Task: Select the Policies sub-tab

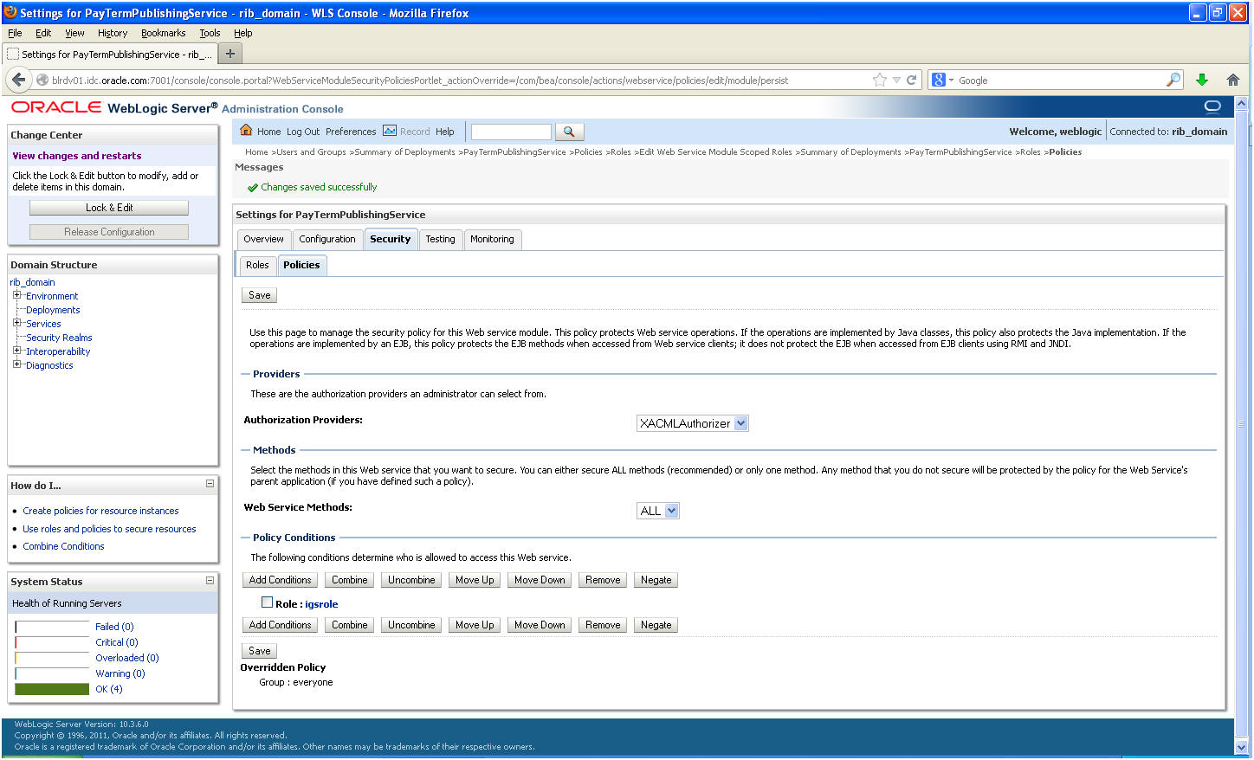Action: 301,265
